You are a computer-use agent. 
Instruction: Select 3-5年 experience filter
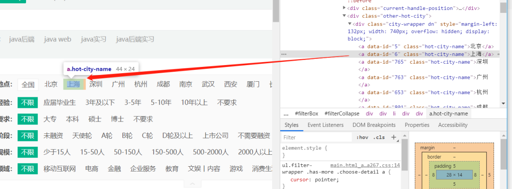pyautogui.click(x=133, y=103)
